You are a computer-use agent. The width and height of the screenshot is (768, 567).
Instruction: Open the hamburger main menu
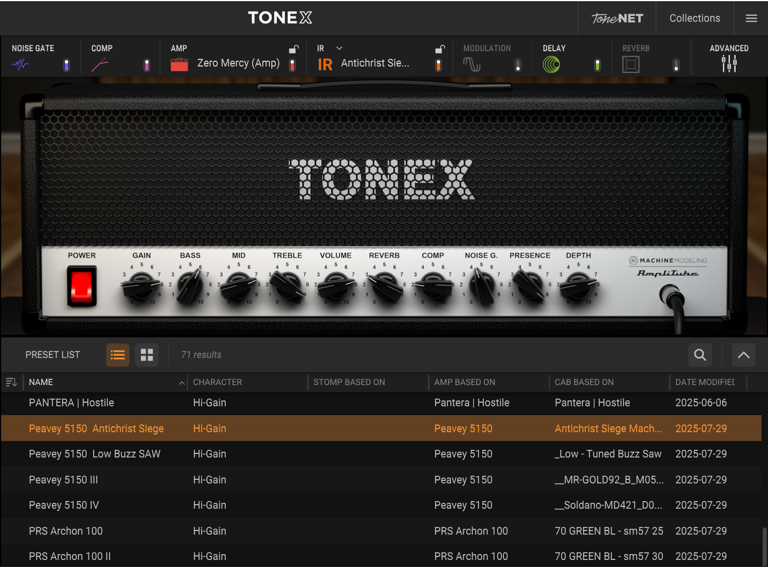coord(751,18)
